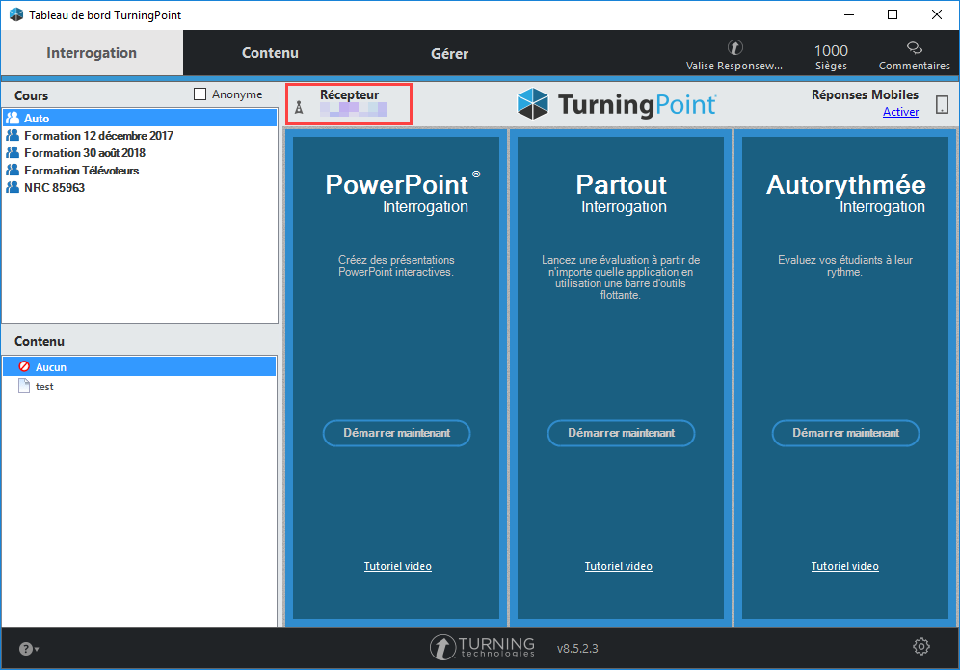The width and height of the screenshot is (960, 670).
Task: Click the Aucun prohibited icon
Action: click(24, 366)
